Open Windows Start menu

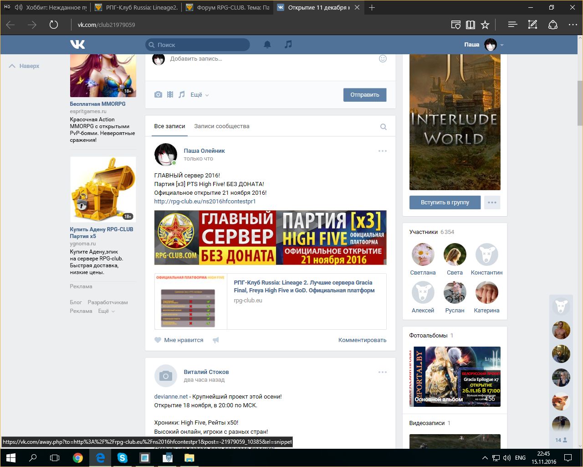point(10,458)
